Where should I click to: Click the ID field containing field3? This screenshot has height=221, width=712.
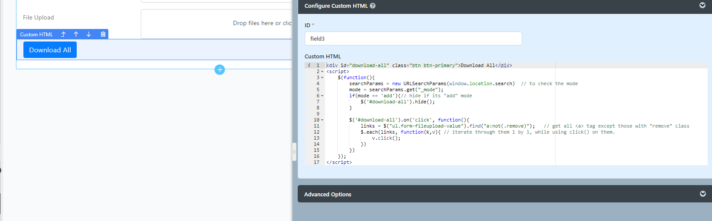click(413, 38)
